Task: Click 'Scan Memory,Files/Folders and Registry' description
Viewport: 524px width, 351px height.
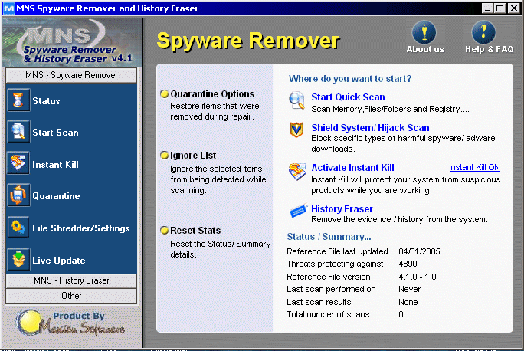Action: tap(390, 109)
